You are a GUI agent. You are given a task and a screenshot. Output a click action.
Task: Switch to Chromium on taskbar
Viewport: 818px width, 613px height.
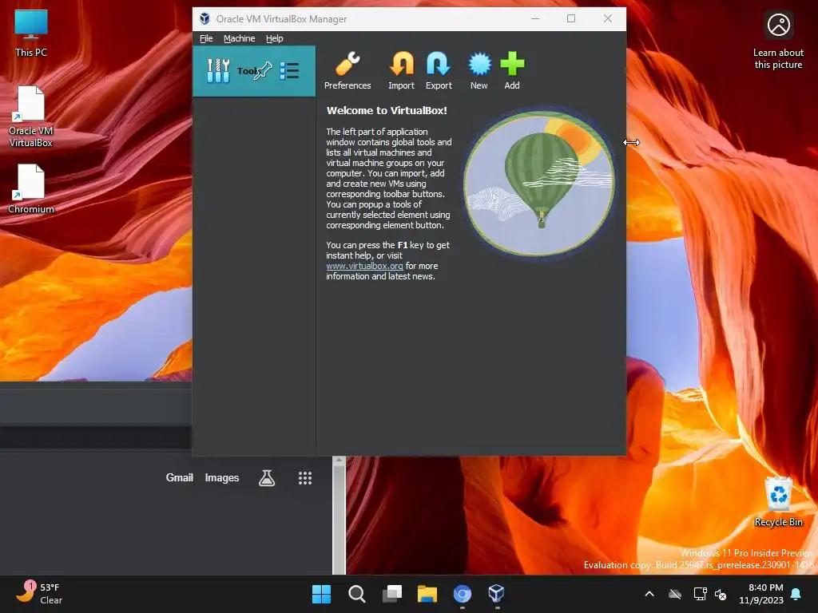pos(463,594)
